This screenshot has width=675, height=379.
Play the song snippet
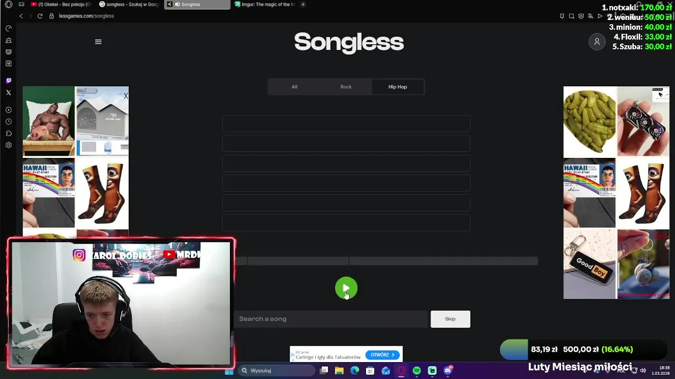(346, 288)
